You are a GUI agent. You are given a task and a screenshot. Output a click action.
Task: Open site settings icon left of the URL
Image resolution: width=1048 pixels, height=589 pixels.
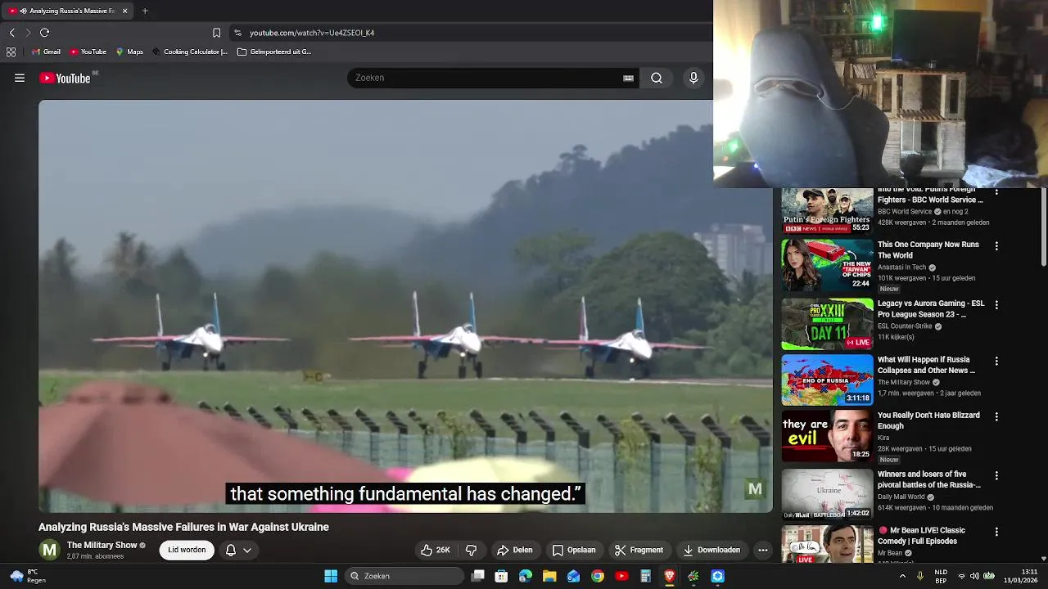237,33
